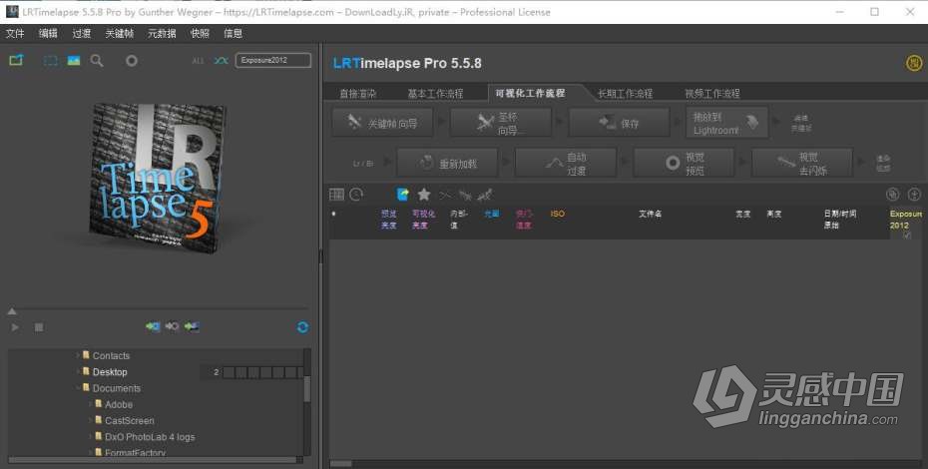Select the 可视化工作流程 tab
The height and width of the screenshot is (469, 928).
click(x=530, y=93)
